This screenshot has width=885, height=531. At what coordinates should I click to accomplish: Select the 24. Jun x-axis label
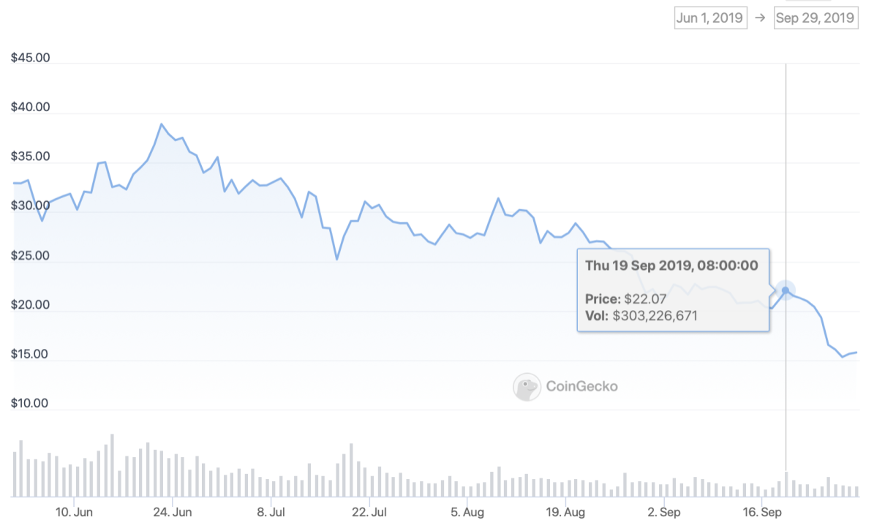(x=173, y=512)
